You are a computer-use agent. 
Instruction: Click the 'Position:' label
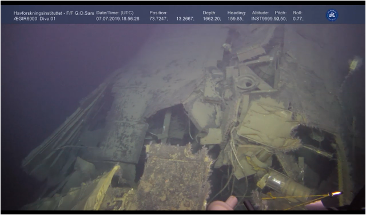tap(158, 13)
